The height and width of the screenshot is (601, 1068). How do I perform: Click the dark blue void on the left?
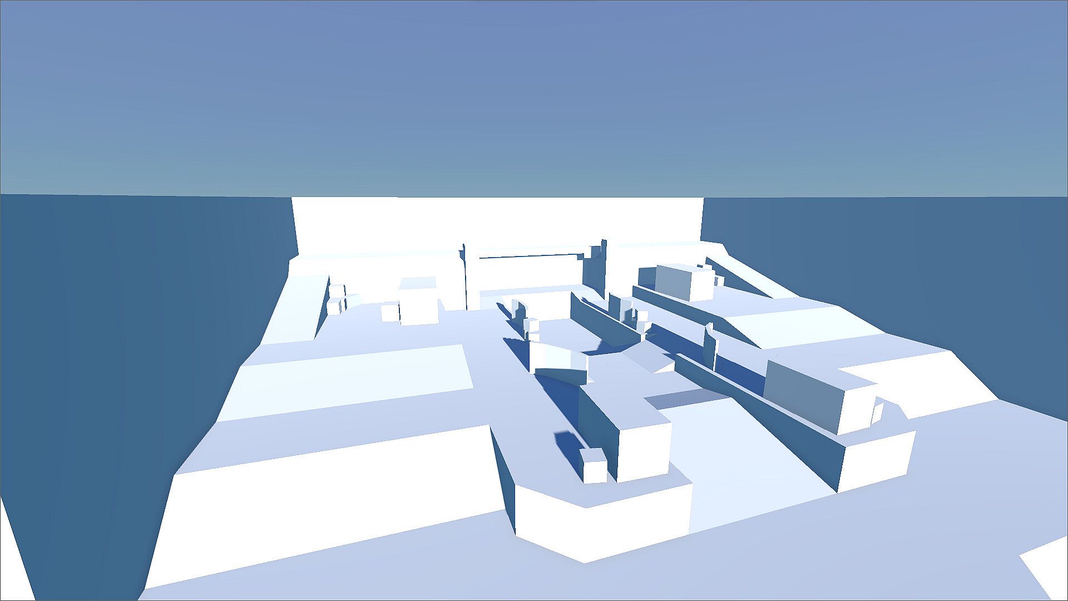pos(111,334)
